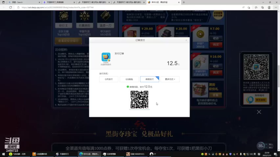This screenshot has height=157, width=280.
Task: Close the 百度 Search tab
Action: 39,2
